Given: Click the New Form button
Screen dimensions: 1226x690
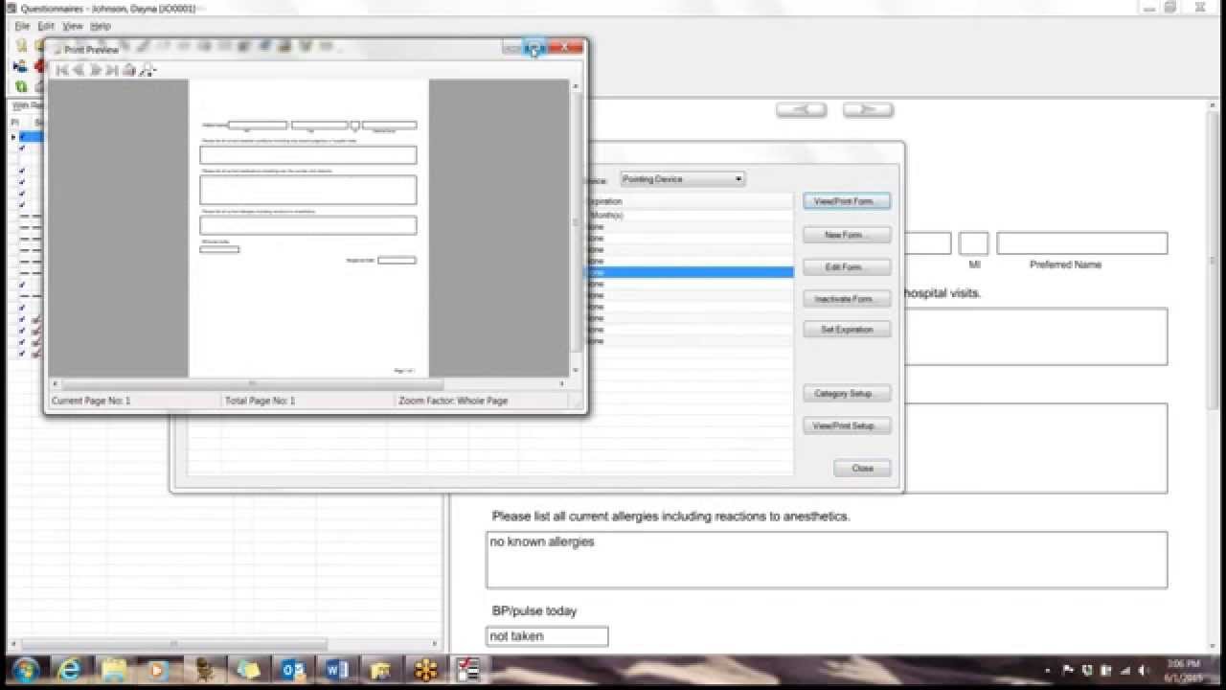Looking at the screenshot, I should pos(847,235).
